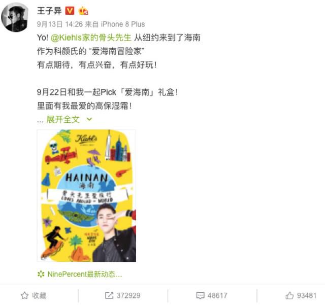Open NinePercent最新动态 topic link
Screen dimensions: 325x307
85,274
